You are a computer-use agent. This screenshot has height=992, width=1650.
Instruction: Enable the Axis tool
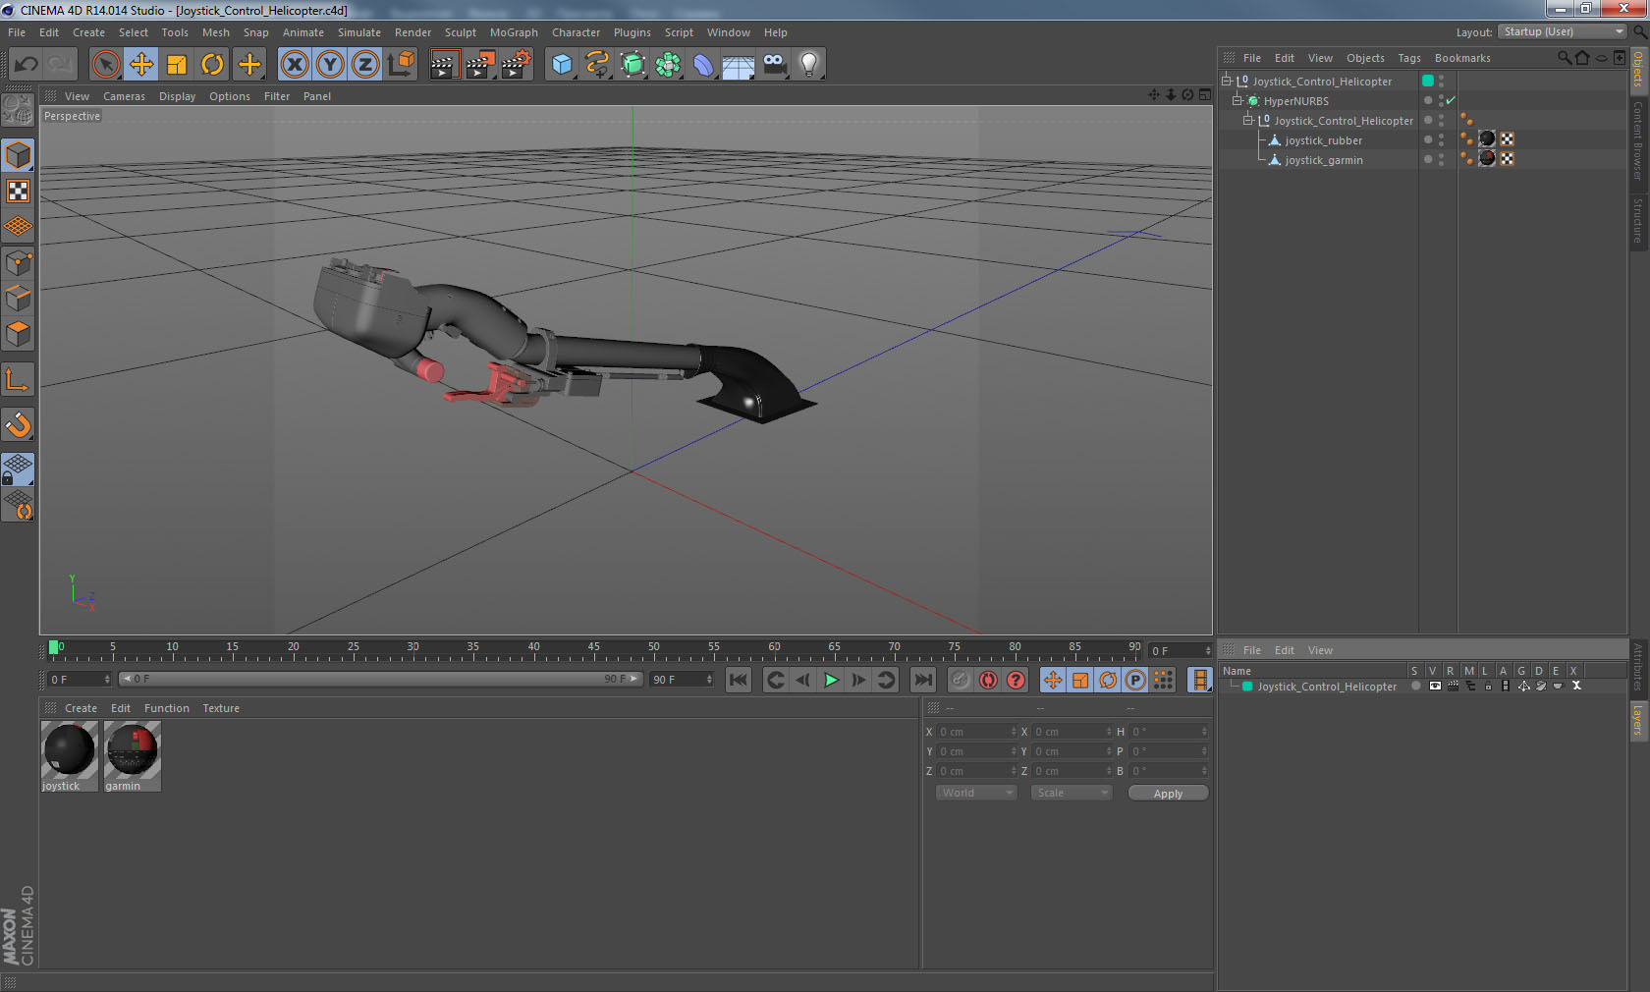[x=18, y=380]
